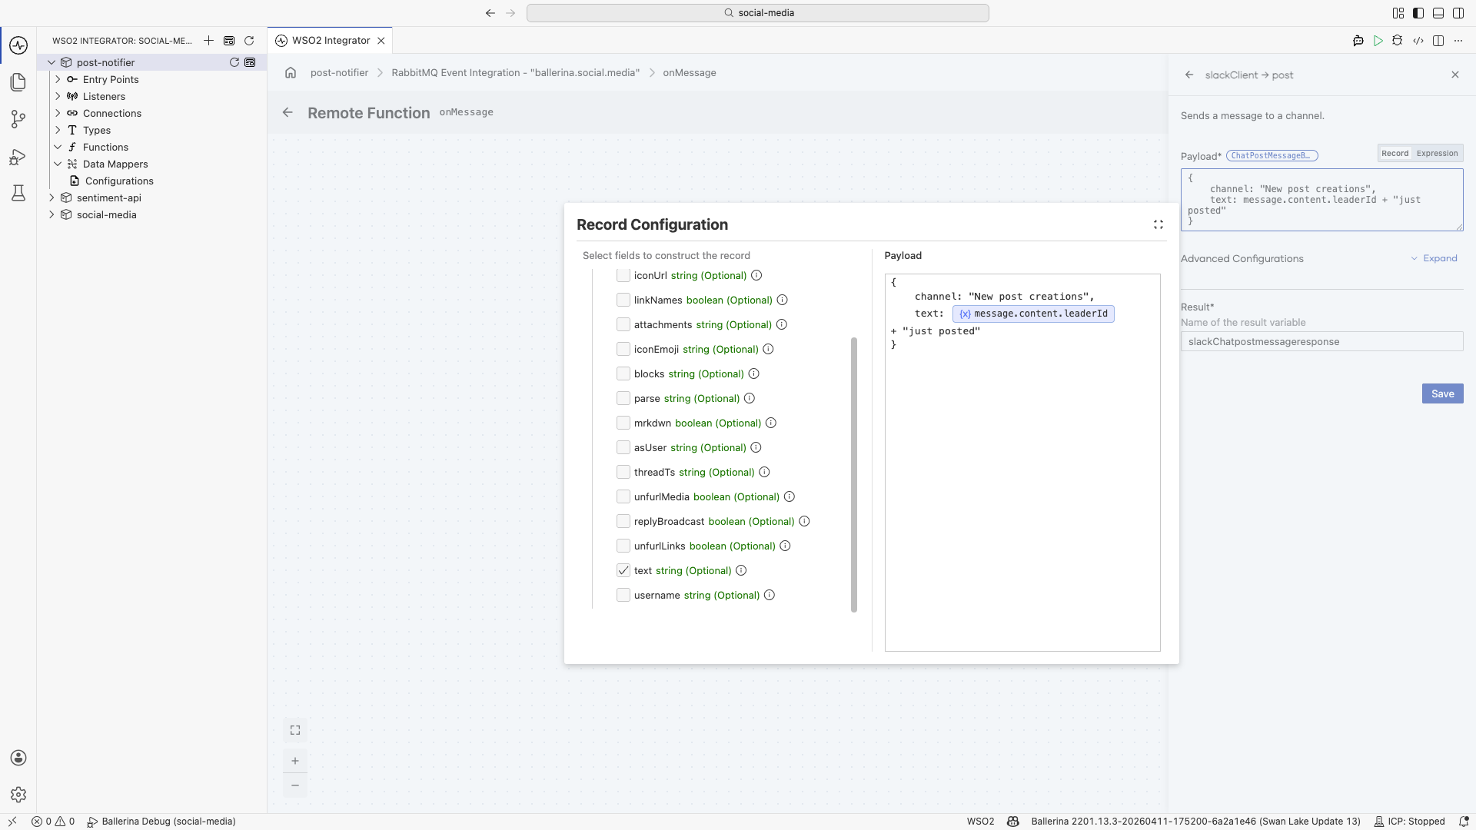Click the debug icon in editor toolbar

point(1398,41)
